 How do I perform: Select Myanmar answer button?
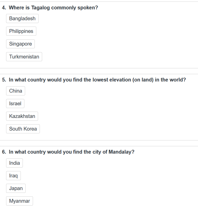click(x=20, y=201)
